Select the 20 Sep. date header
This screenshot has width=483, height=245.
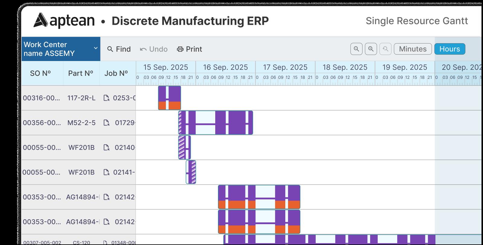tap(458, 67)
